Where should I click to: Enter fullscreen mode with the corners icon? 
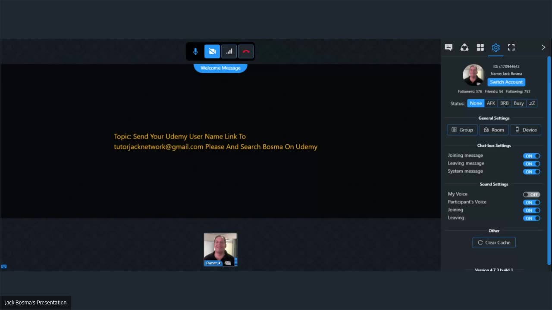coord(511,47)
